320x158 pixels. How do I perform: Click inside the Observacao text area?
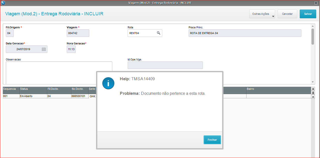click(x=59, y=72)
